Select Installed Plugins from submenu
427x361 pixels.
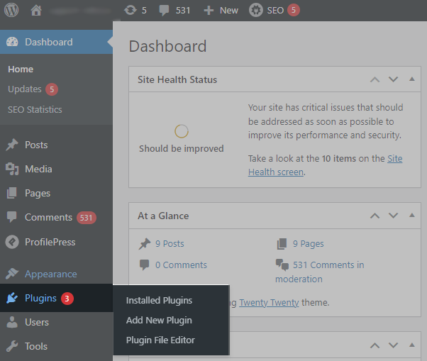coord(159,301)
